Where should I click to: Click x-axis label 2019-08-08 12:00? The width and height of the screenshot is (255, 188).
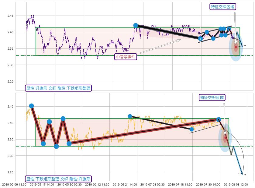pos(235,184)
